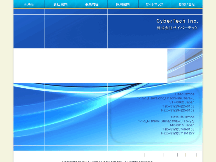This screenshot has width=216, height=162.
Task: Click the Head Office heading
Action: tap(185, 94)
